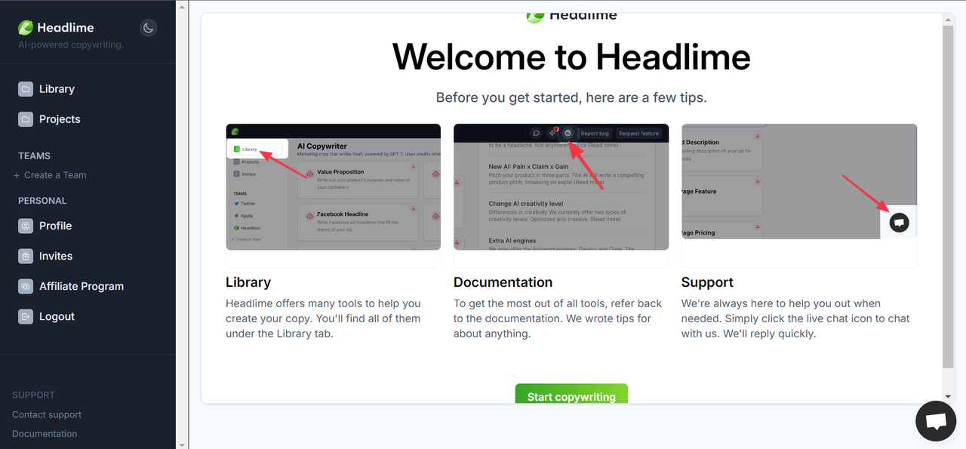Click the sidebar scrollbar up arrow
Viewport: 966px width, 449px height.
[182, 5]
